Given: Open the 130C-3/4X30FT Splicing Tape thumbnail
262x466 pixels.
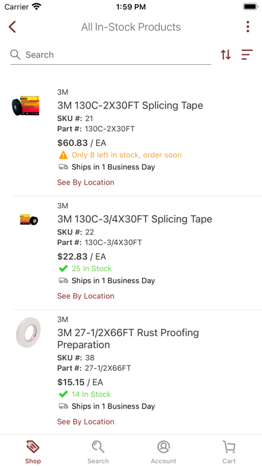Looking at the screenshot, I should [x=29, y=220].
